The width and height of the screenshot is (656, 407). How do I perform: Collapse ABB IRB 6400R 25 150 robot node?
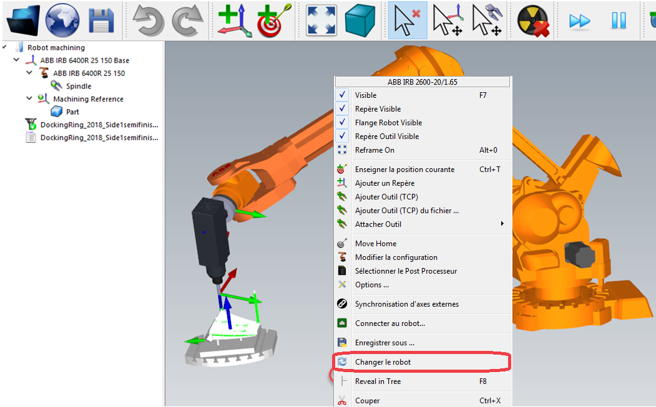coord(29,73)
